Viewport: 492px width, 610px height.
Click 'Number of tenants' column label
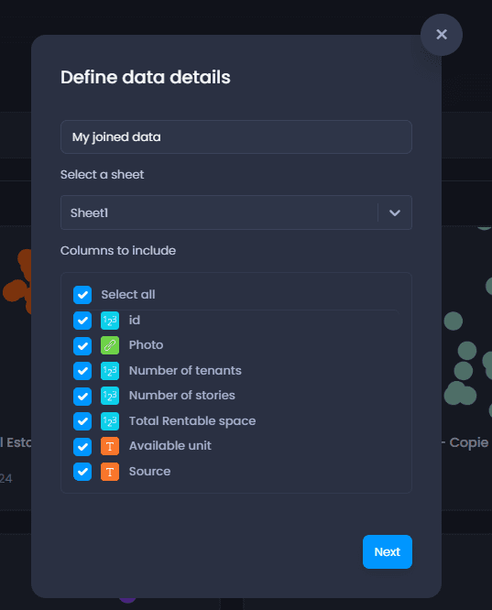tap(185, 370)
